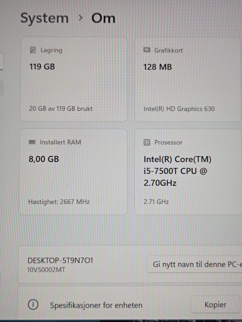
Task: Expand the "Spesifikasjoner for enheten" section
Action: (x=96, y=305)
